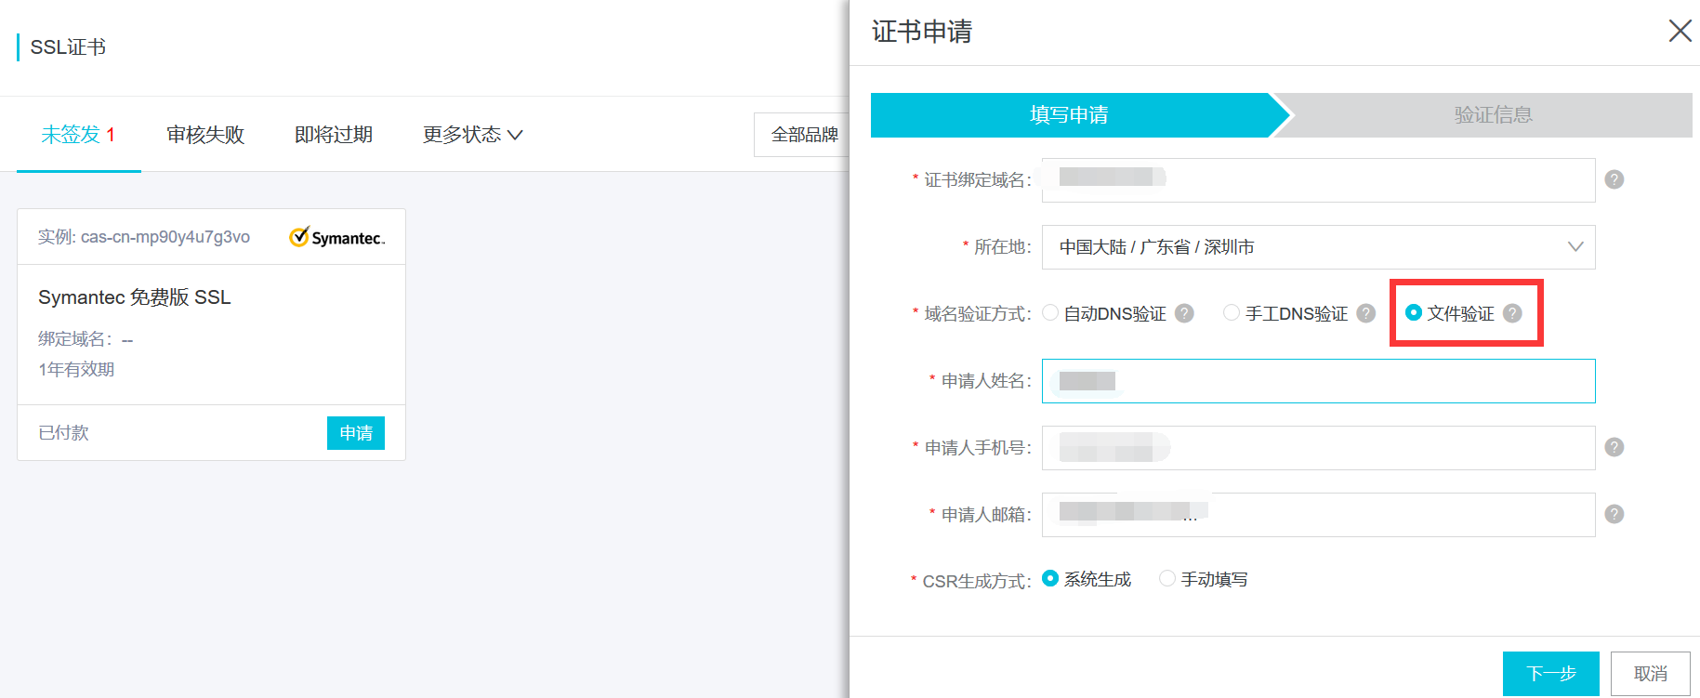Focus the 申请人邮箱 input field
Viewport: 1700px width, 698px height.
(1318, 515)
